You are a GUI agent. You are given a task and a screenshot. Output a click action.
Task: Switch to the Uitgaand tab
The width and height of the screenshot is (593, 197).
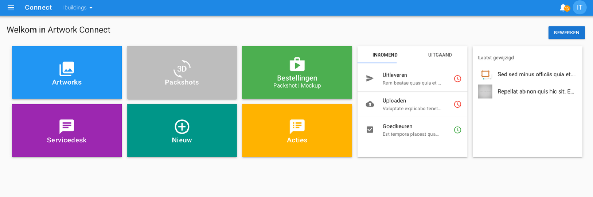click(440, 55)
